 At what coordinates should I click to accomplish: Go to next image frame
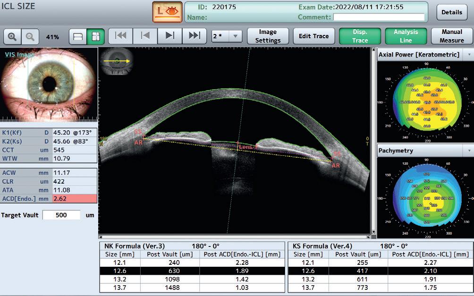coord(170,36)
